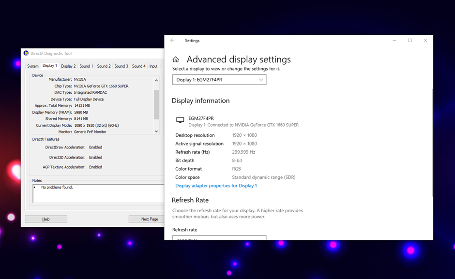Open Display adapter properties for Display 1
Image resolution: width=455 pixels, height=279 pixels.
(x=216, y=186)
